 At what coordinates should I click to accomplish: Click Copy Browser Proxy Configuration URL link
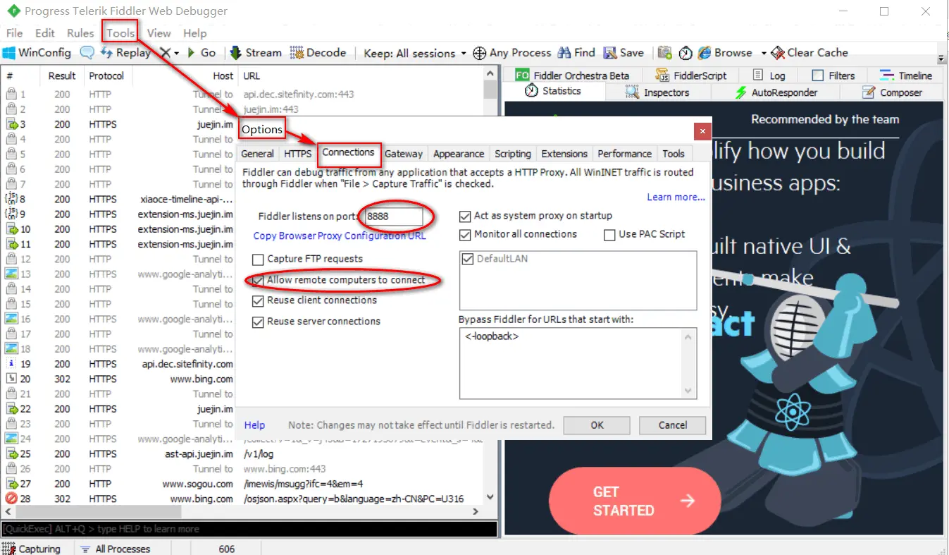click(x=340, y=236)
